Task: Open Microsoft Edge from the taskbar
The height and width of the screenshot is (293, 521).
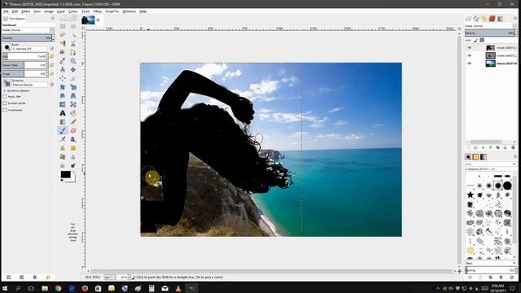Action: [x=72, y=288]
